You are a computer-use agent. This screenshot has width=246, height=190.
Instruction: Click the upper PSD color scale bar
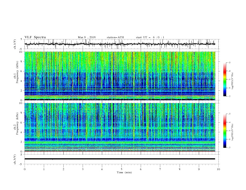(225, 79)
